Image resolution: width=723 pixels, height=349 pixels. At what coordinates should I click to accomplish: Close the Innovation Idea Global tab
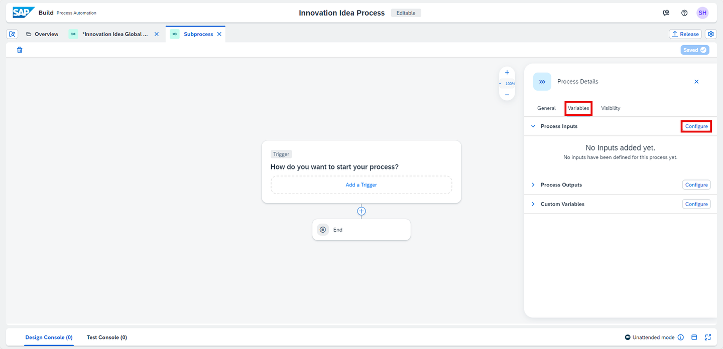pyautogui.click(x=156, y=34)
